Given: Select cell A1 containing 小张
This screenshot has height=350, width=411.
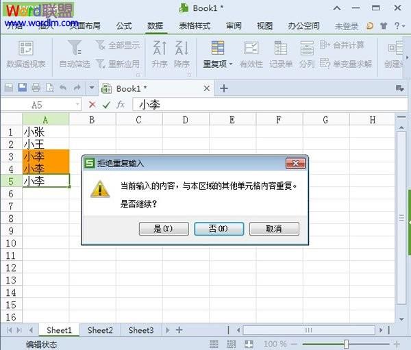Looking at the screenshot, I should coord(46,132).
